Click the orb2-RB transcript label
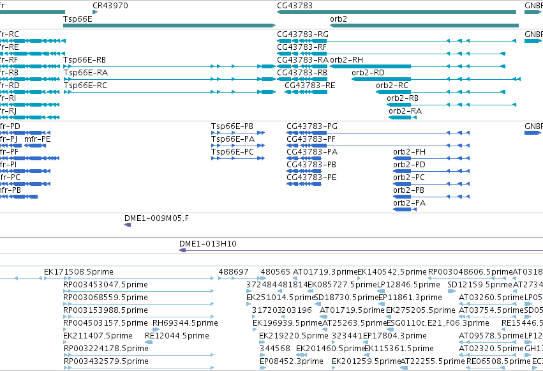This screenshot has width=543, height=371. [x=403, y=98]
